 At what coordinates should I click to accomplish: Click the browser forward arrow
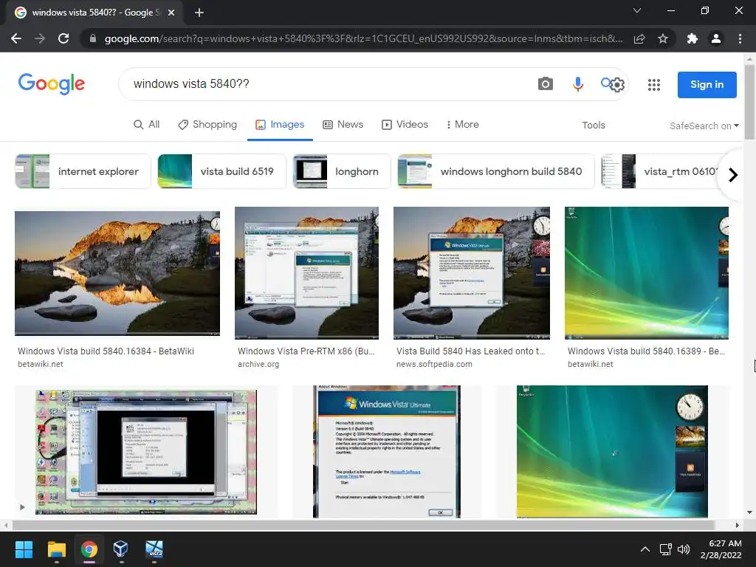pos(40,38)
